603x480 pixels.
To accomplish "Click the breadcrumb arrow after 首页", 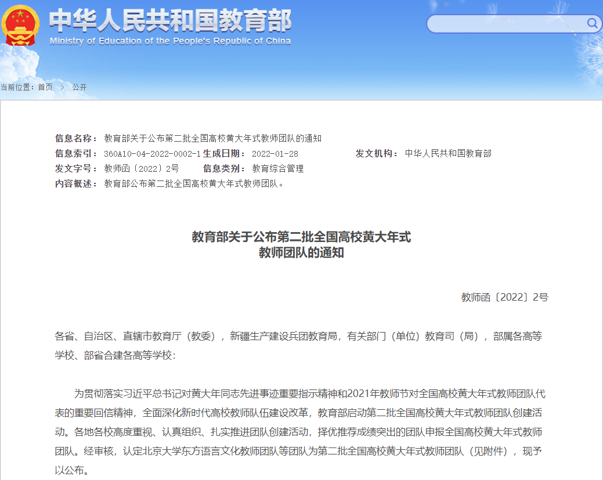I will pyautogui.click(x=62, y=87).
